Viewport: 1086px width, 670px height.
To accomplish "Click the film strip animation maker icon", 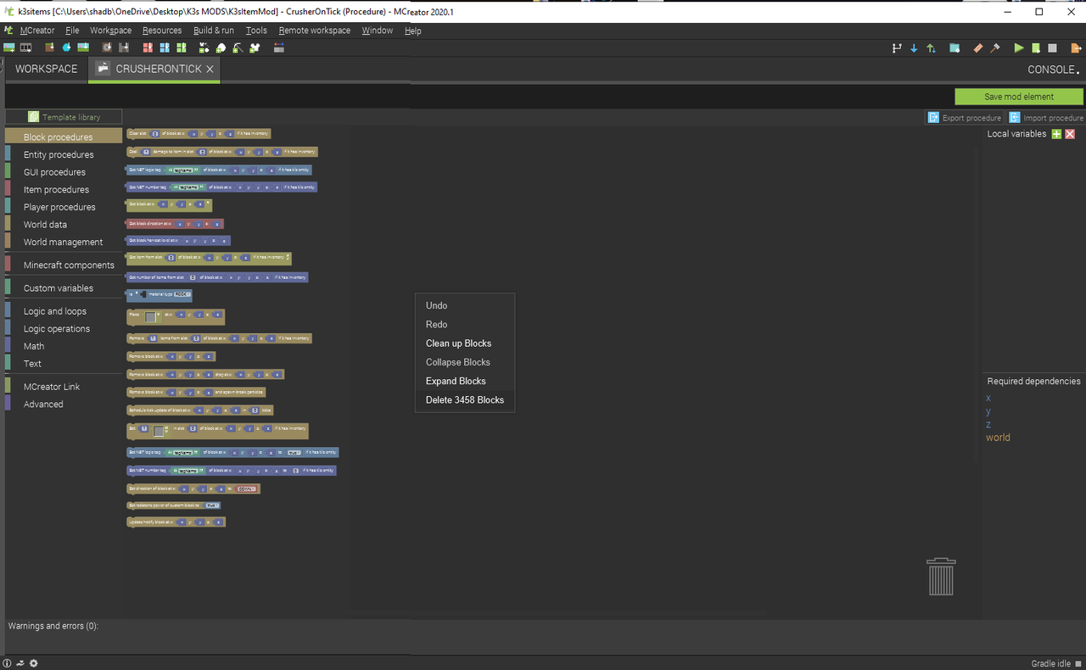I will coord(25,47).
